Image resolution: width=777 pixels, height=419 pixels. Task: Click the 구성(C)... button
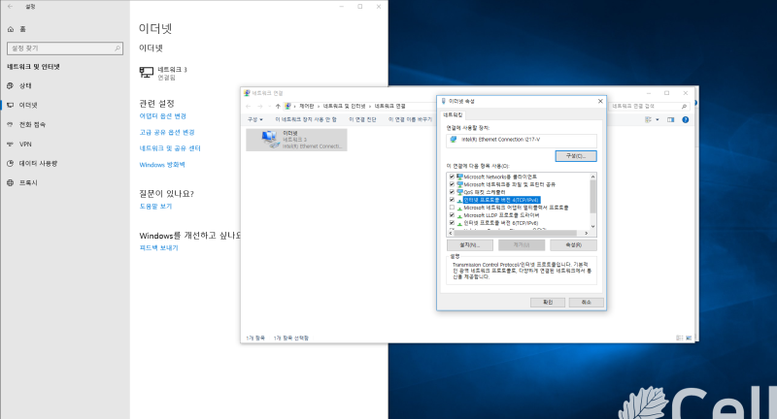(576, 156)
